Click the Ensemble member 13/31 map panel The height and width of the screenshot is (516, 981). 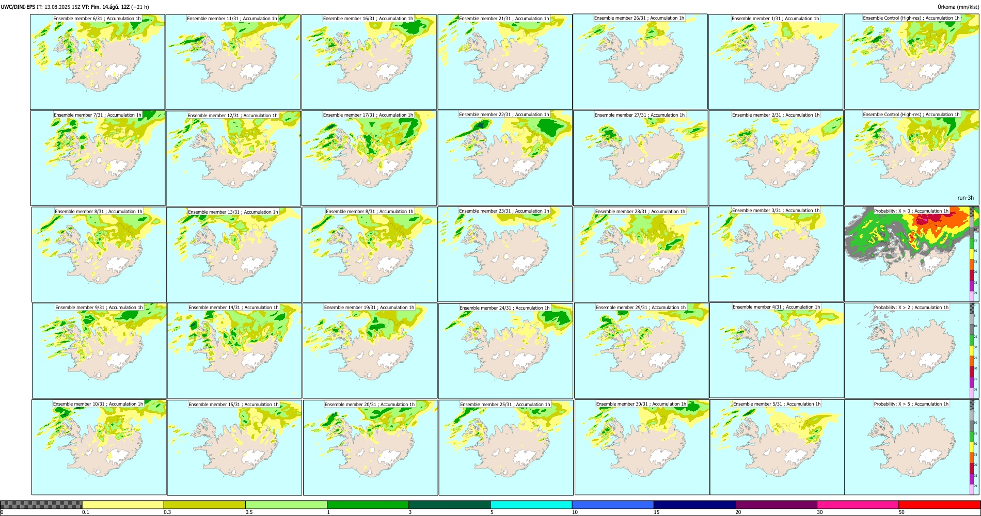click(234, 255)
